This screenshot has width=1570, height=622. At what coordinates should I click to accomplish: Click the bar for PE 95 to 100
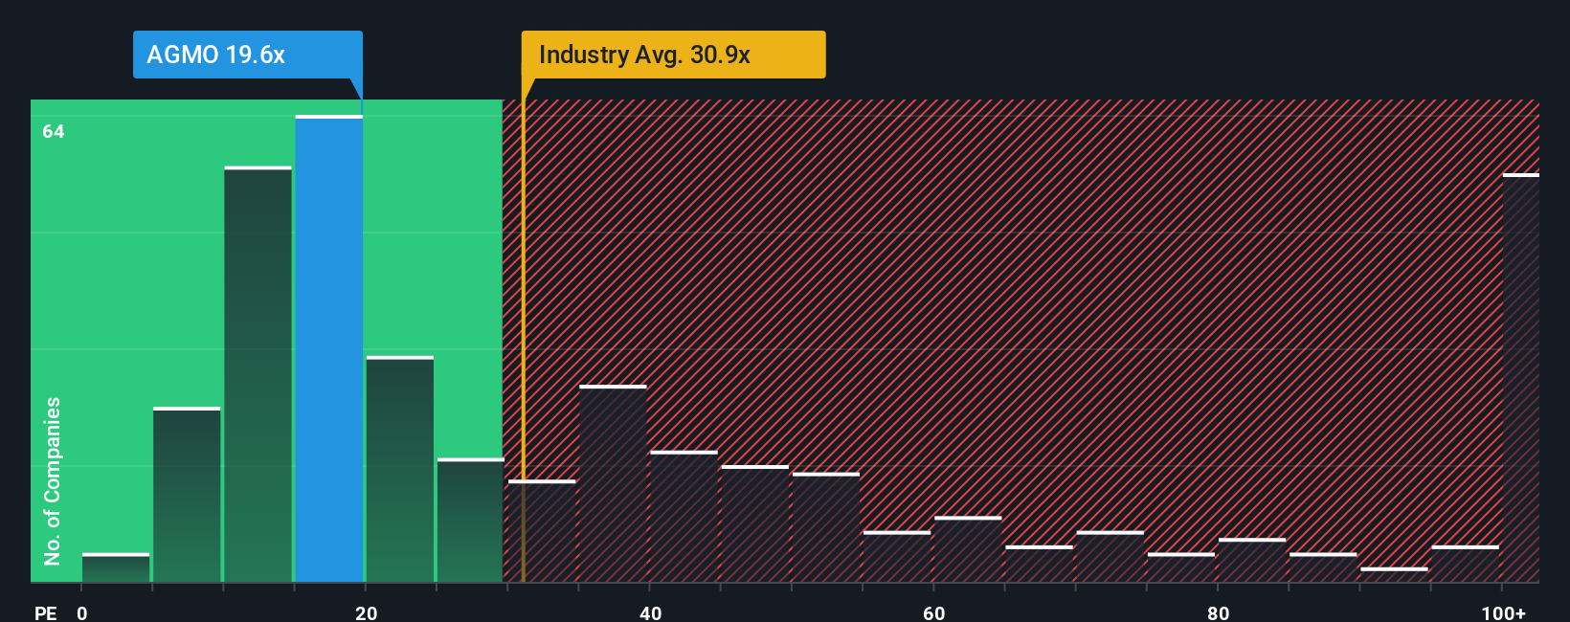point(1466,564)
